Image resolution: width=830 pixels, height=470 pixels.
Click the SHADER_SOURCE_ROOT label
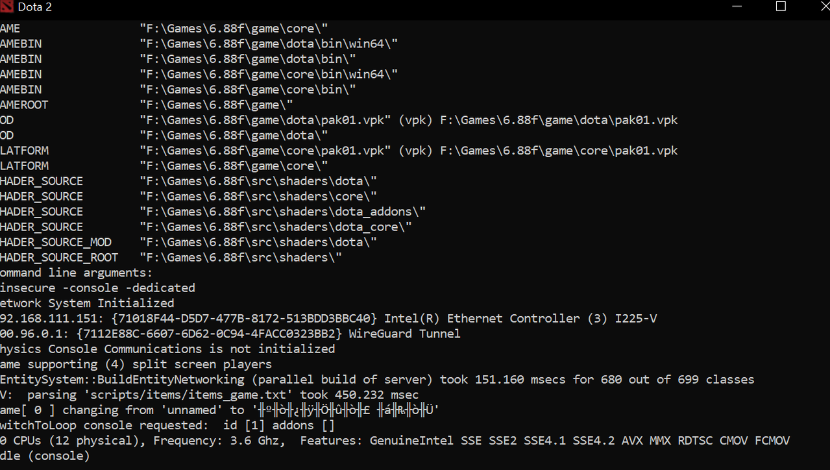tap(60, 258)
